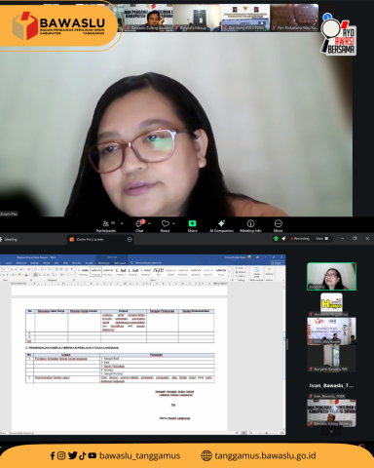Restore the Zoom meeting window
374x468 pixels.
(x=355, y=239)
